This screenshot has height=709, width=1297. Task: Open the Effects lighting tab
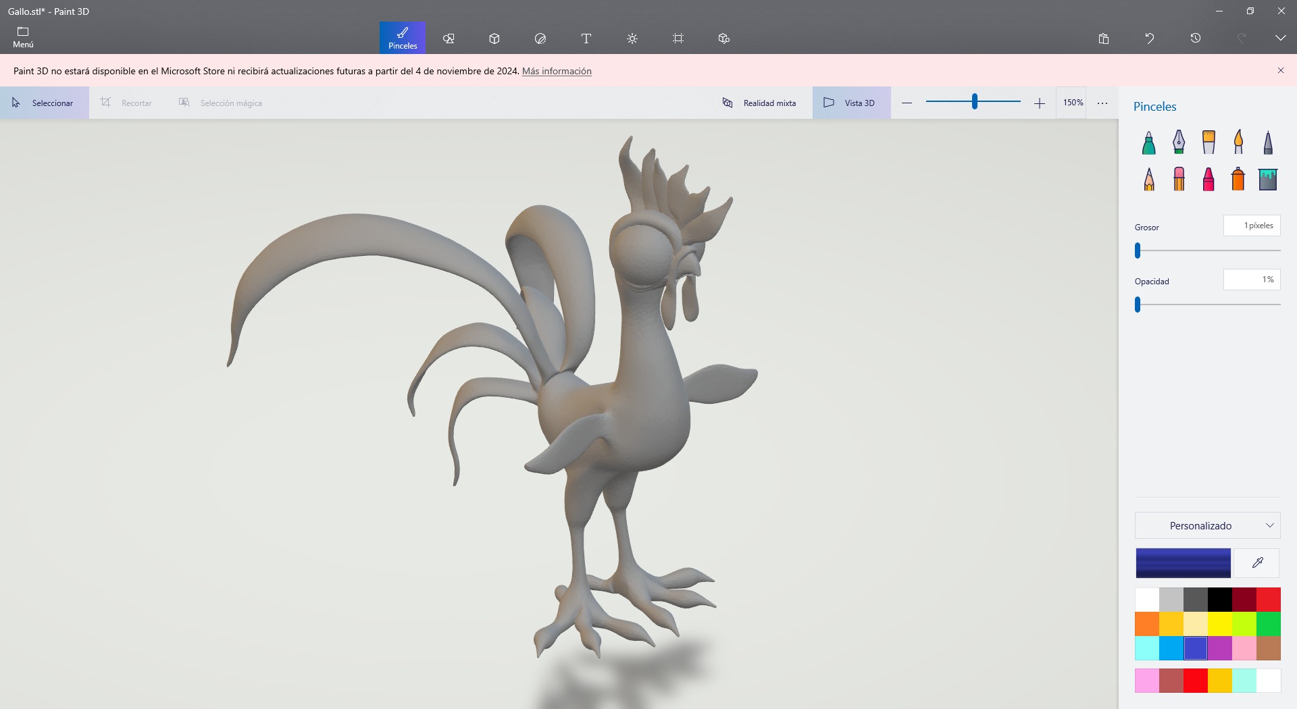tap(632, 38)
